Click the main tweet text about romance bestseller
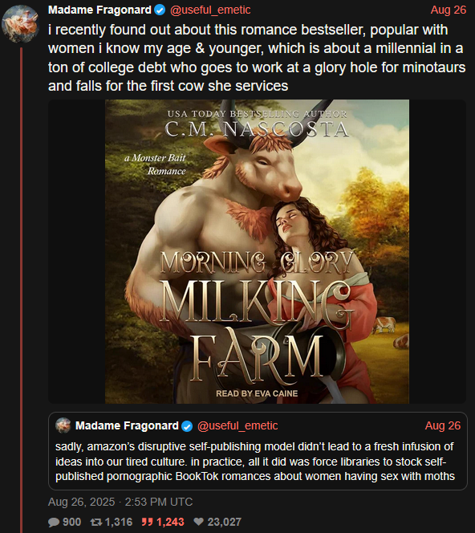The height and width of the screenshot is (533, 475). point(257,58)
